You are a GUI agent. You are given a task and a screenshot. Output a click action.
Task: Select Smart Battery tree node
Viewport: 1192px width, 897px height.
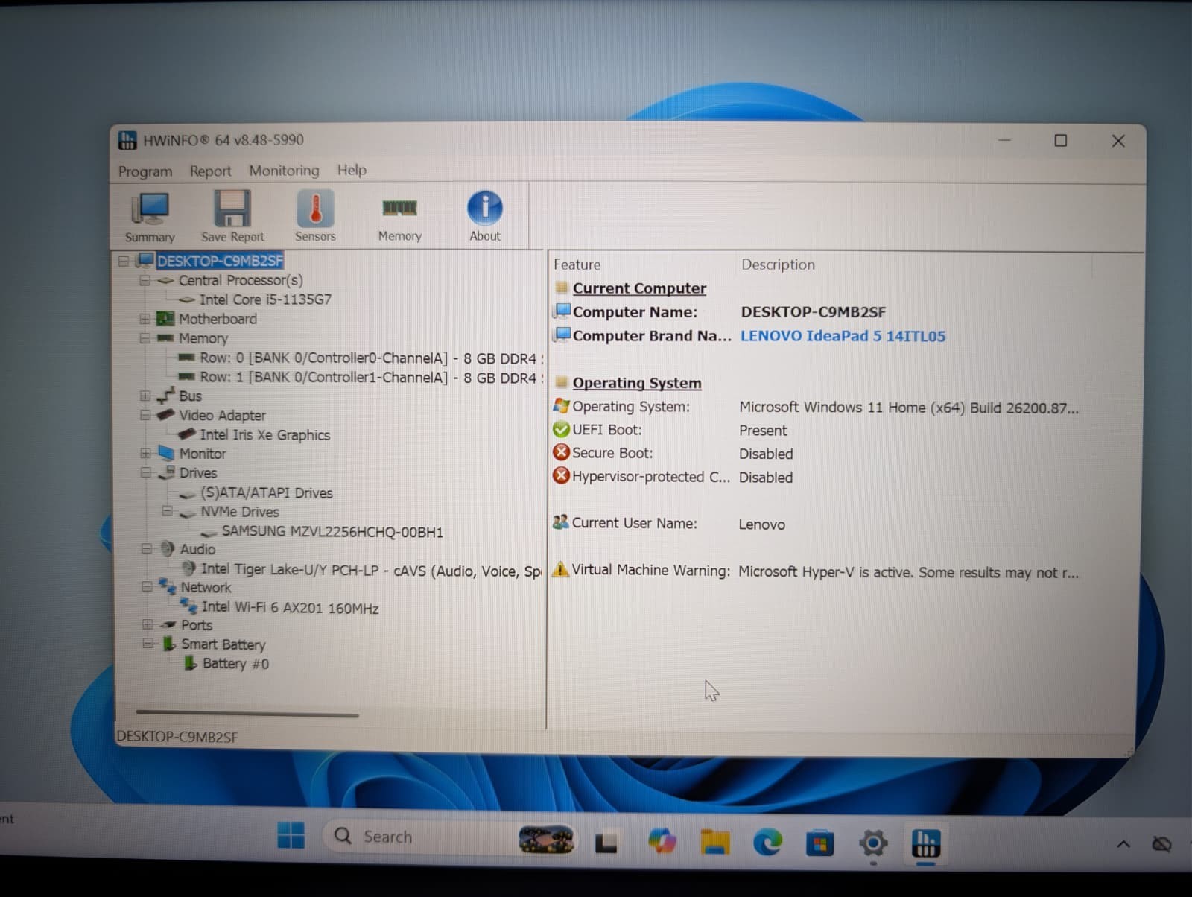pyautogui.click(x=223, y=644)
